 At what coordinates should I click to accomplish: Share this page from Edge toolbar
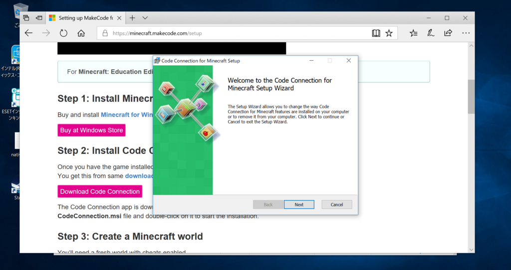coord(448,33)
